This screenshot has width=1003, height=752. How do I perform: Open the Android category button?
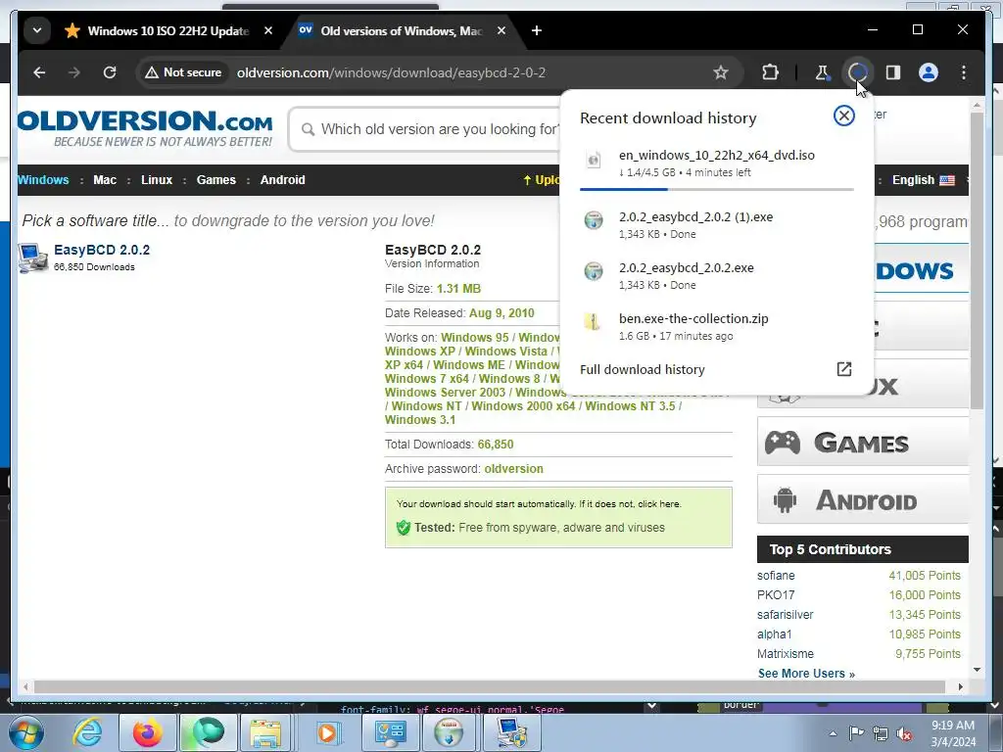tap(862, 499)
